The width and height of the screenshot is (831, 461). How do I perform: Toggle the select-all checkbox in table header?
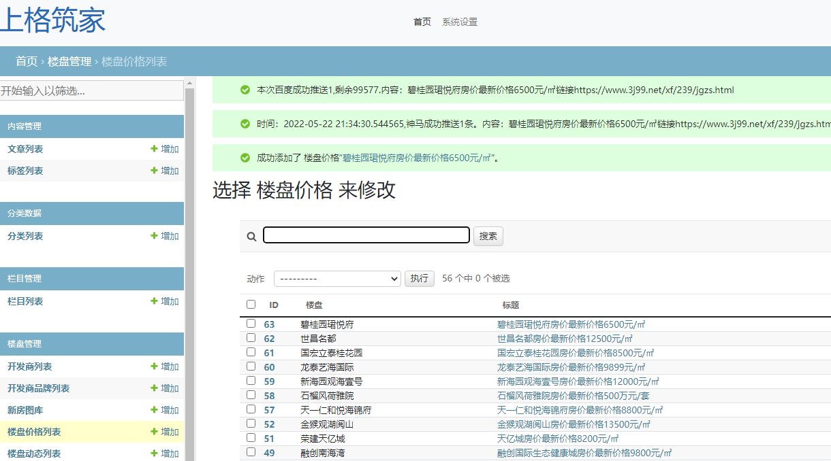251,305
